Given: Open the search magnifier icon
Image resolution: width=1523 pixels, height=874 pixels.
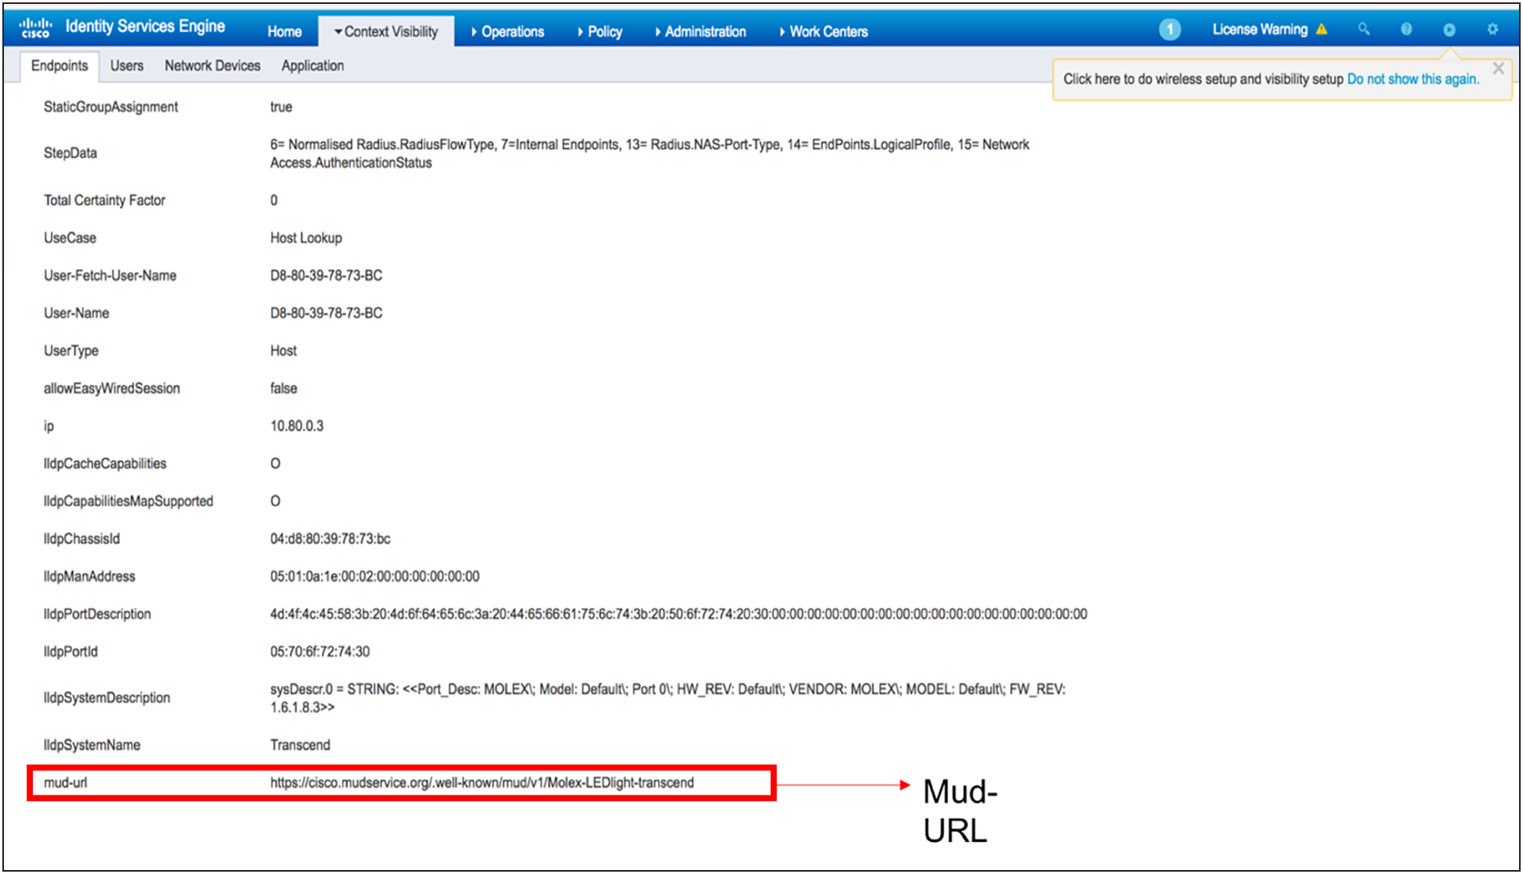Looking at the screenshot, I should coord(1364,29).
